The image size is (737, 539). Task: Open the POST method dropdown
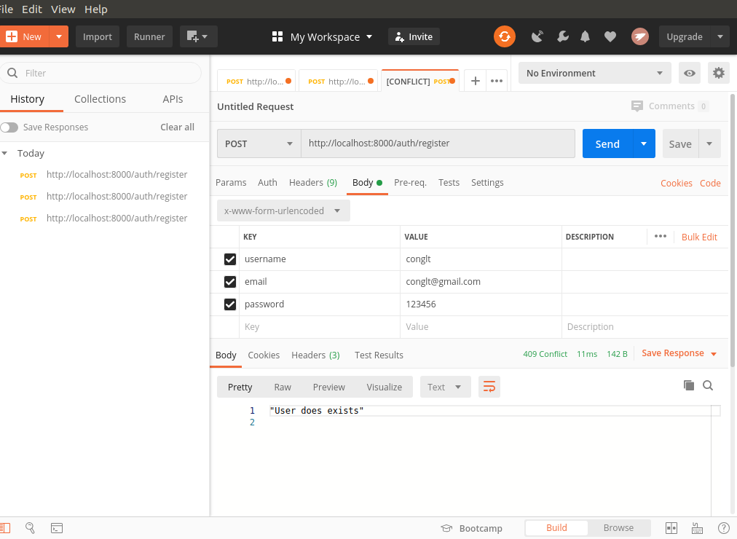(x=259, y=143)
